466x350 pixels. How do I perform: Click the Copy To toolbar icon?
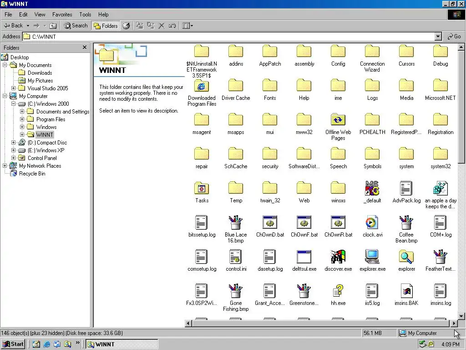(x=151, y=26)
